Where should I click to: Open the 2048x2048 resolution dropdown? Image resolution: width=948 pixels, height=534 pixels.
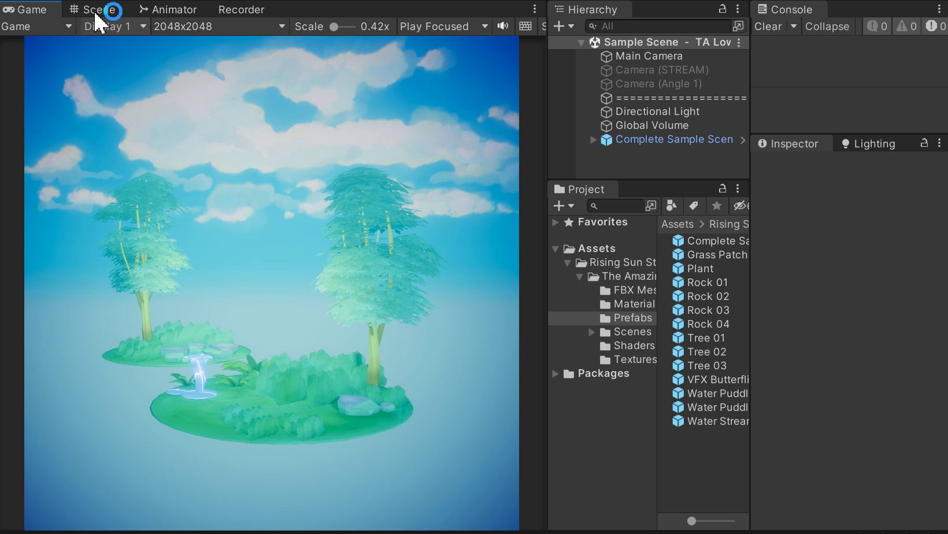(220, 26)
